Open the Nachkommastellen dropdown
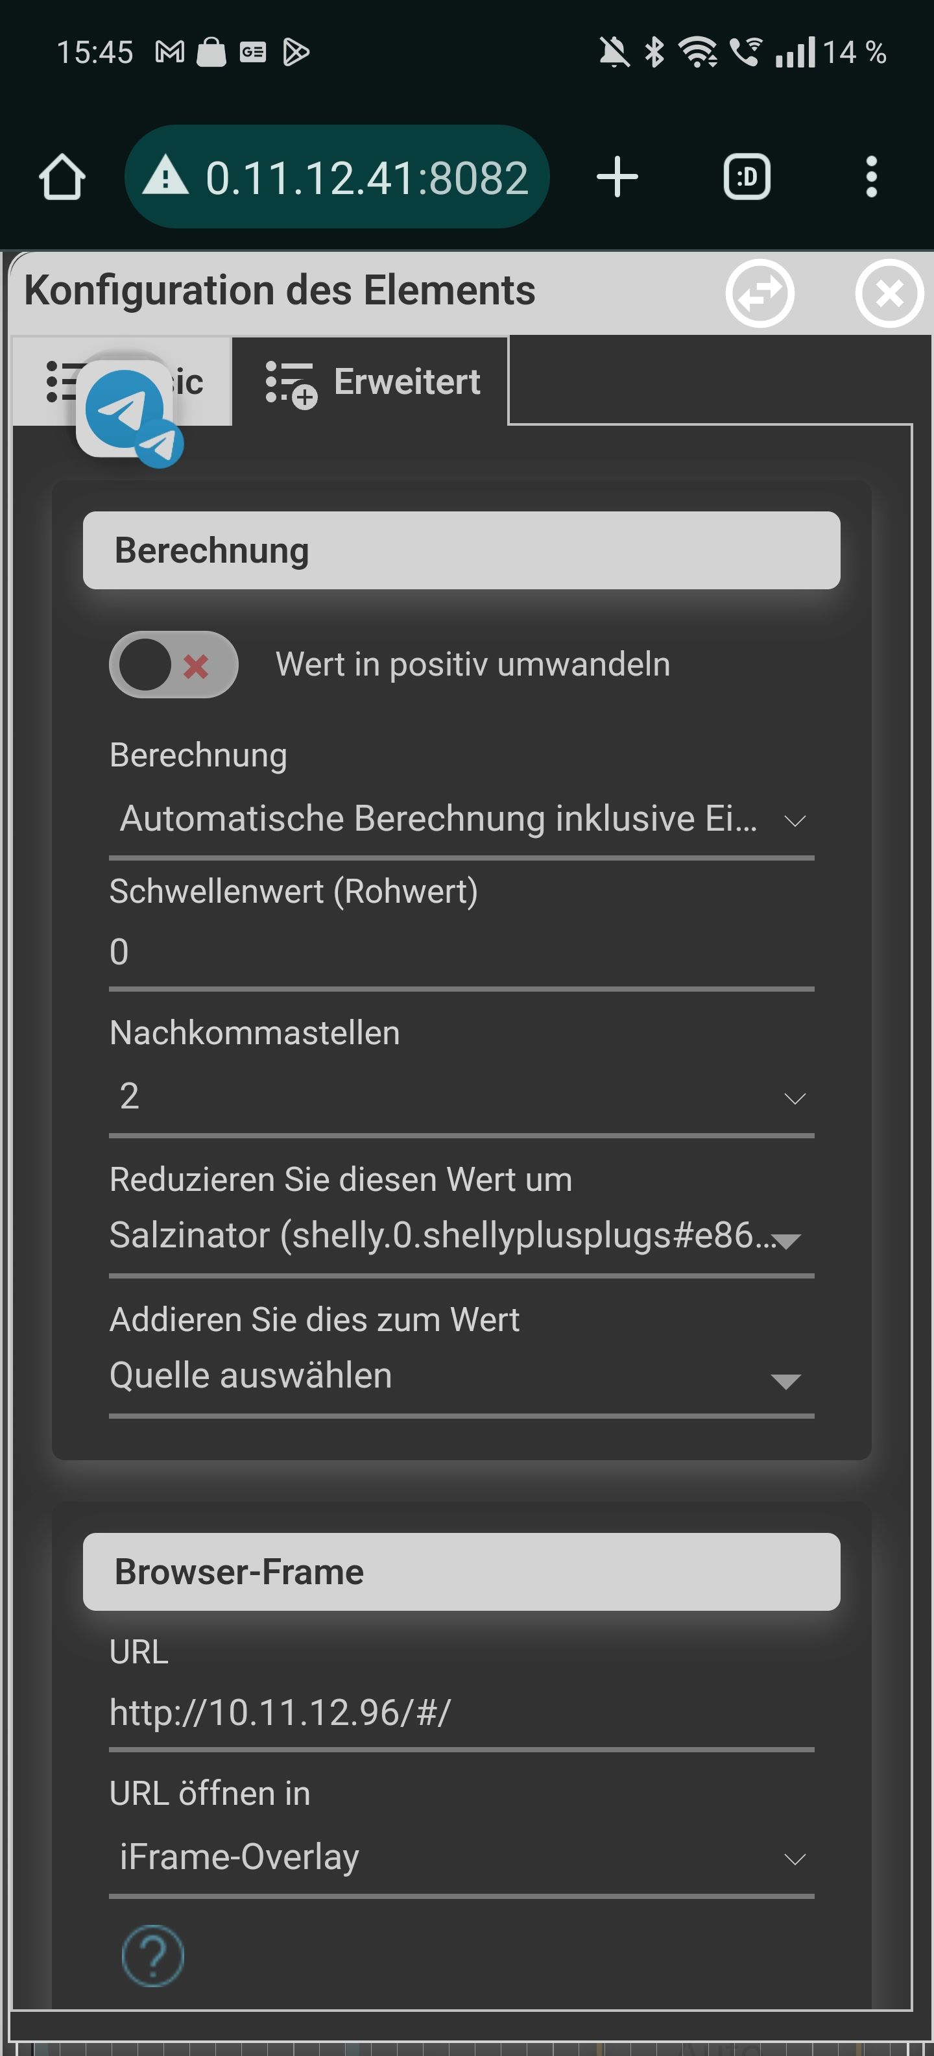Screen dimensions: 934x2056 click(461, 1097)
